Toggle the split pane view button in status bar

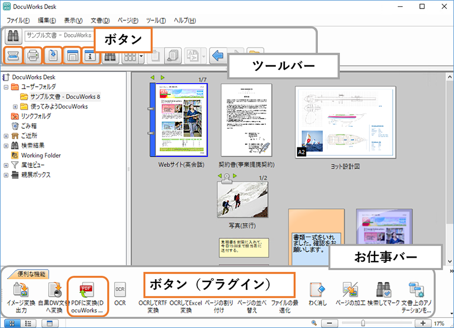(x=50, y=323)
